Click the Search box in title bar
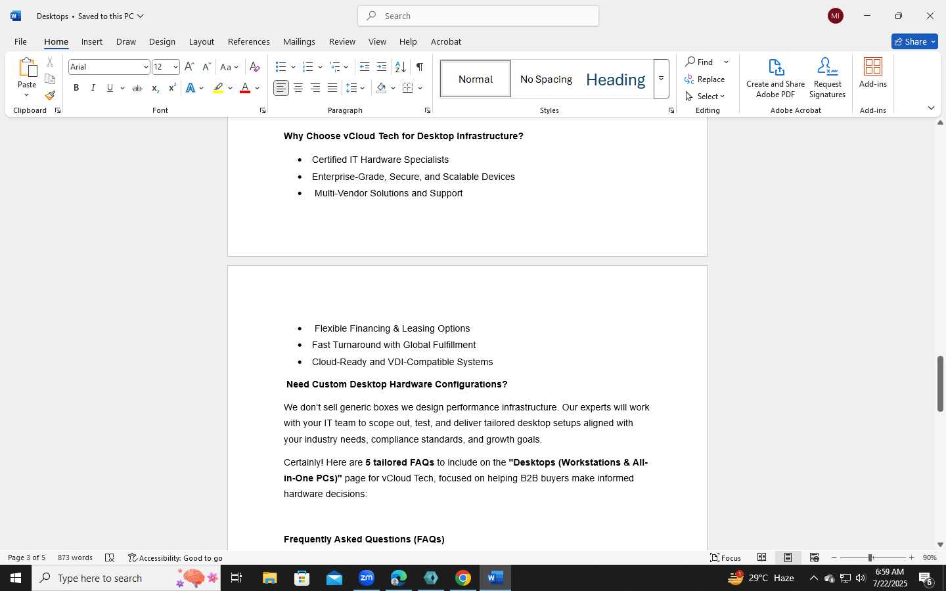The image size is (946, 591). tap(478, 16)
